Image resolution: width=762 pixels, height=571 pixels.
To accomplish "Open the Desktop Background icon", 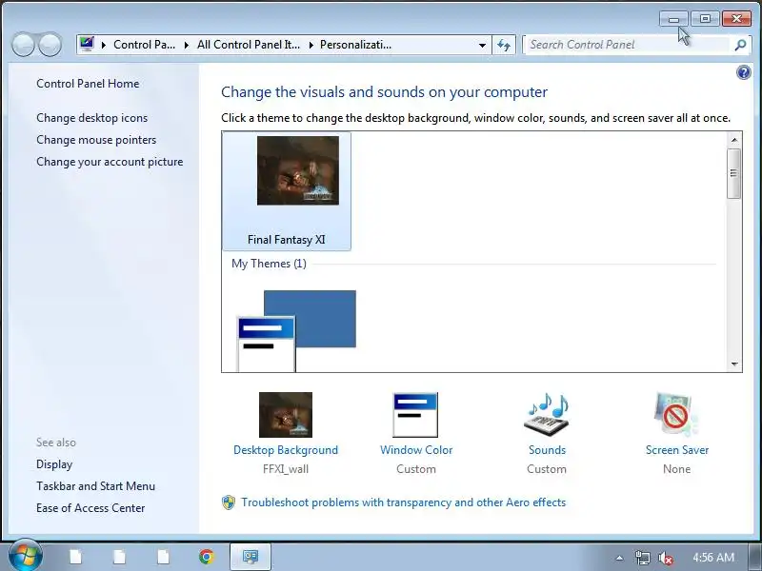I will point(286,415).
